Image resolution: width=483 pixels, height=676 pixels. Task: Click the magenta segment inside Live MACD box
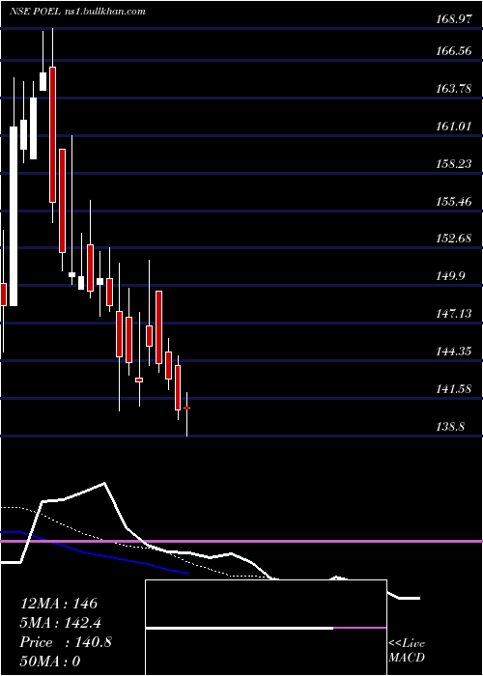(x=359, y=628)
